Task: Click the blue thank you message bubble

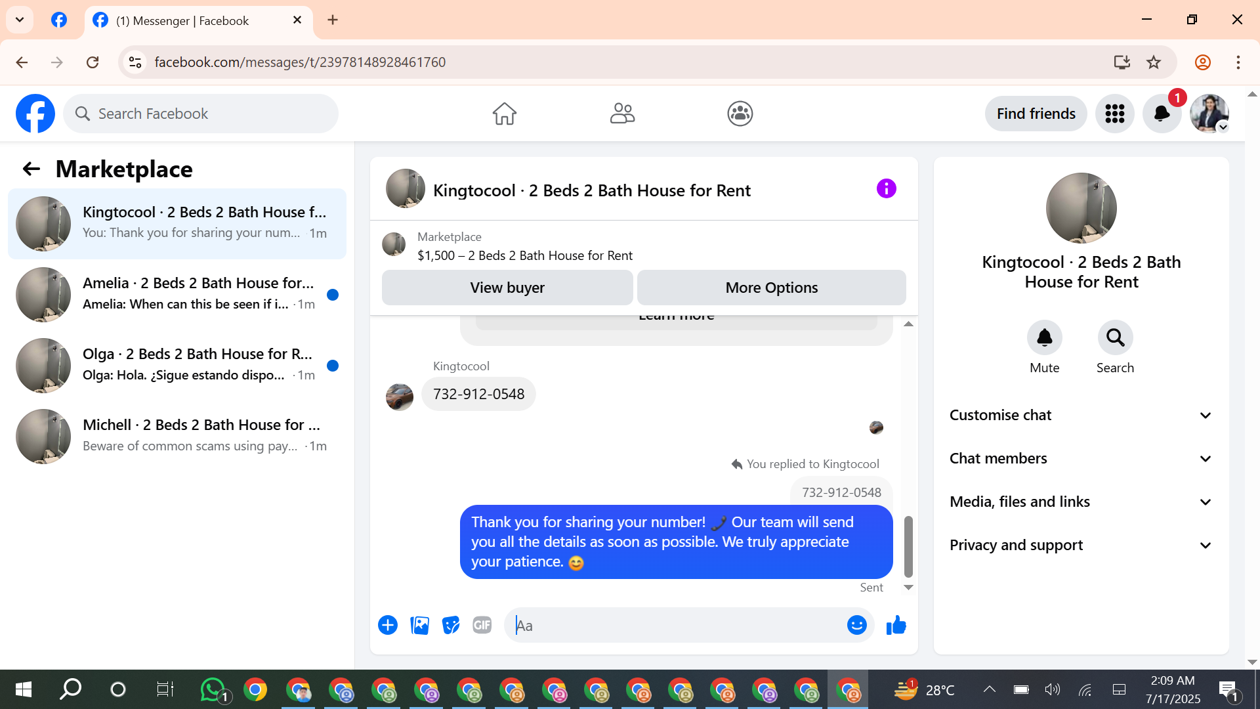Action: click(676, 542)
